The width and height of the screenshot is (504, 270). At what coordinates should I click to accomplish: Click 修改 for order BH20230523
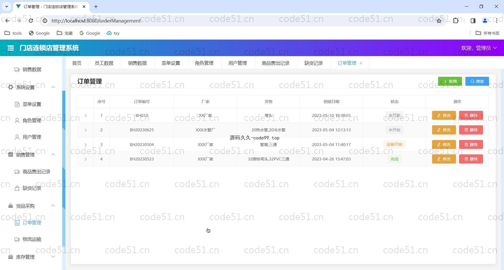point(444,159)
